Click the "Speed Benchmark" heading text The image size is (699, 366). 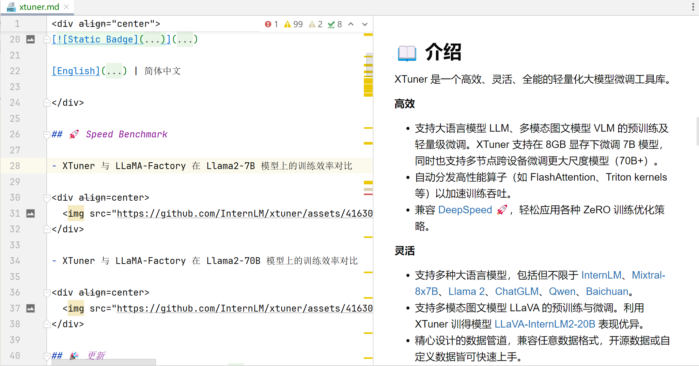click(x=126, y=134)
